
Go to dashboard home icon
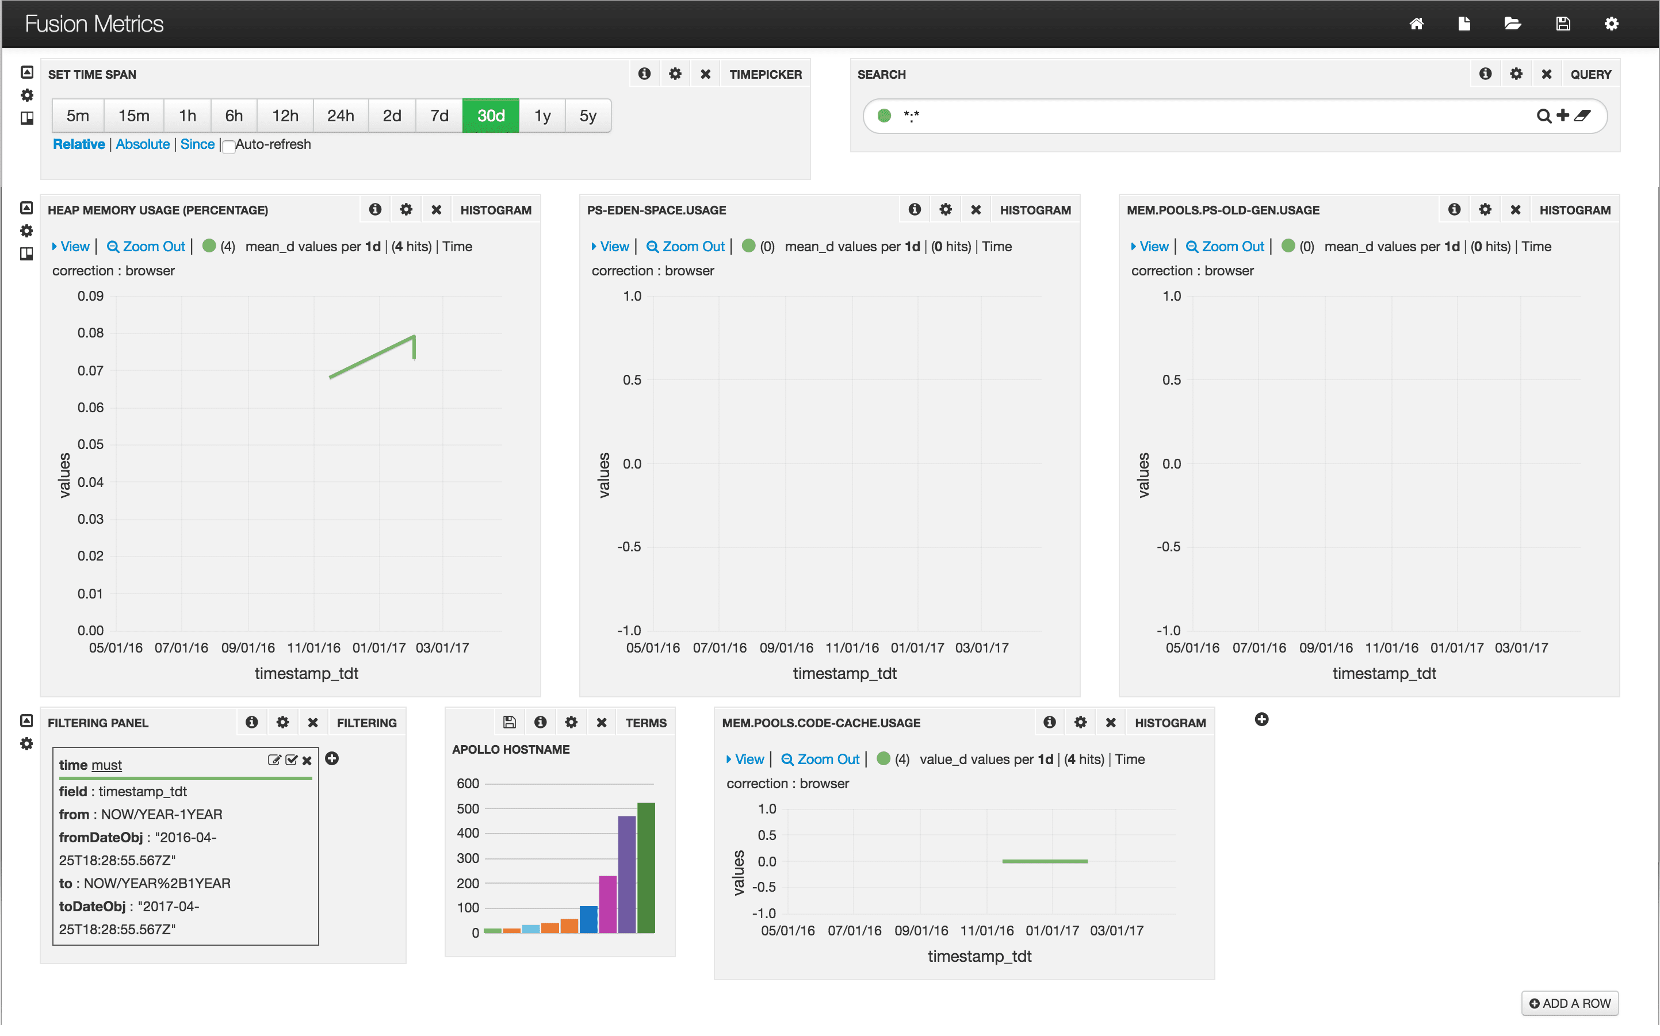coord(1416,24)
